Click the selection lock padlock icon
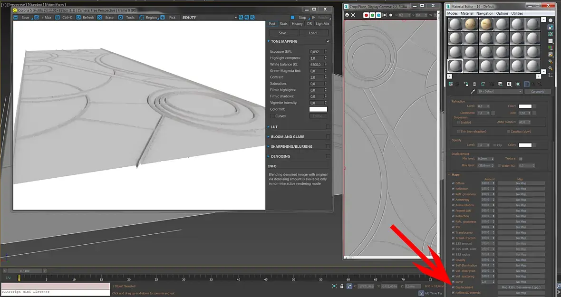Image resolution: width=561 pixels, height=297 pixels. (x=342, y=286)
